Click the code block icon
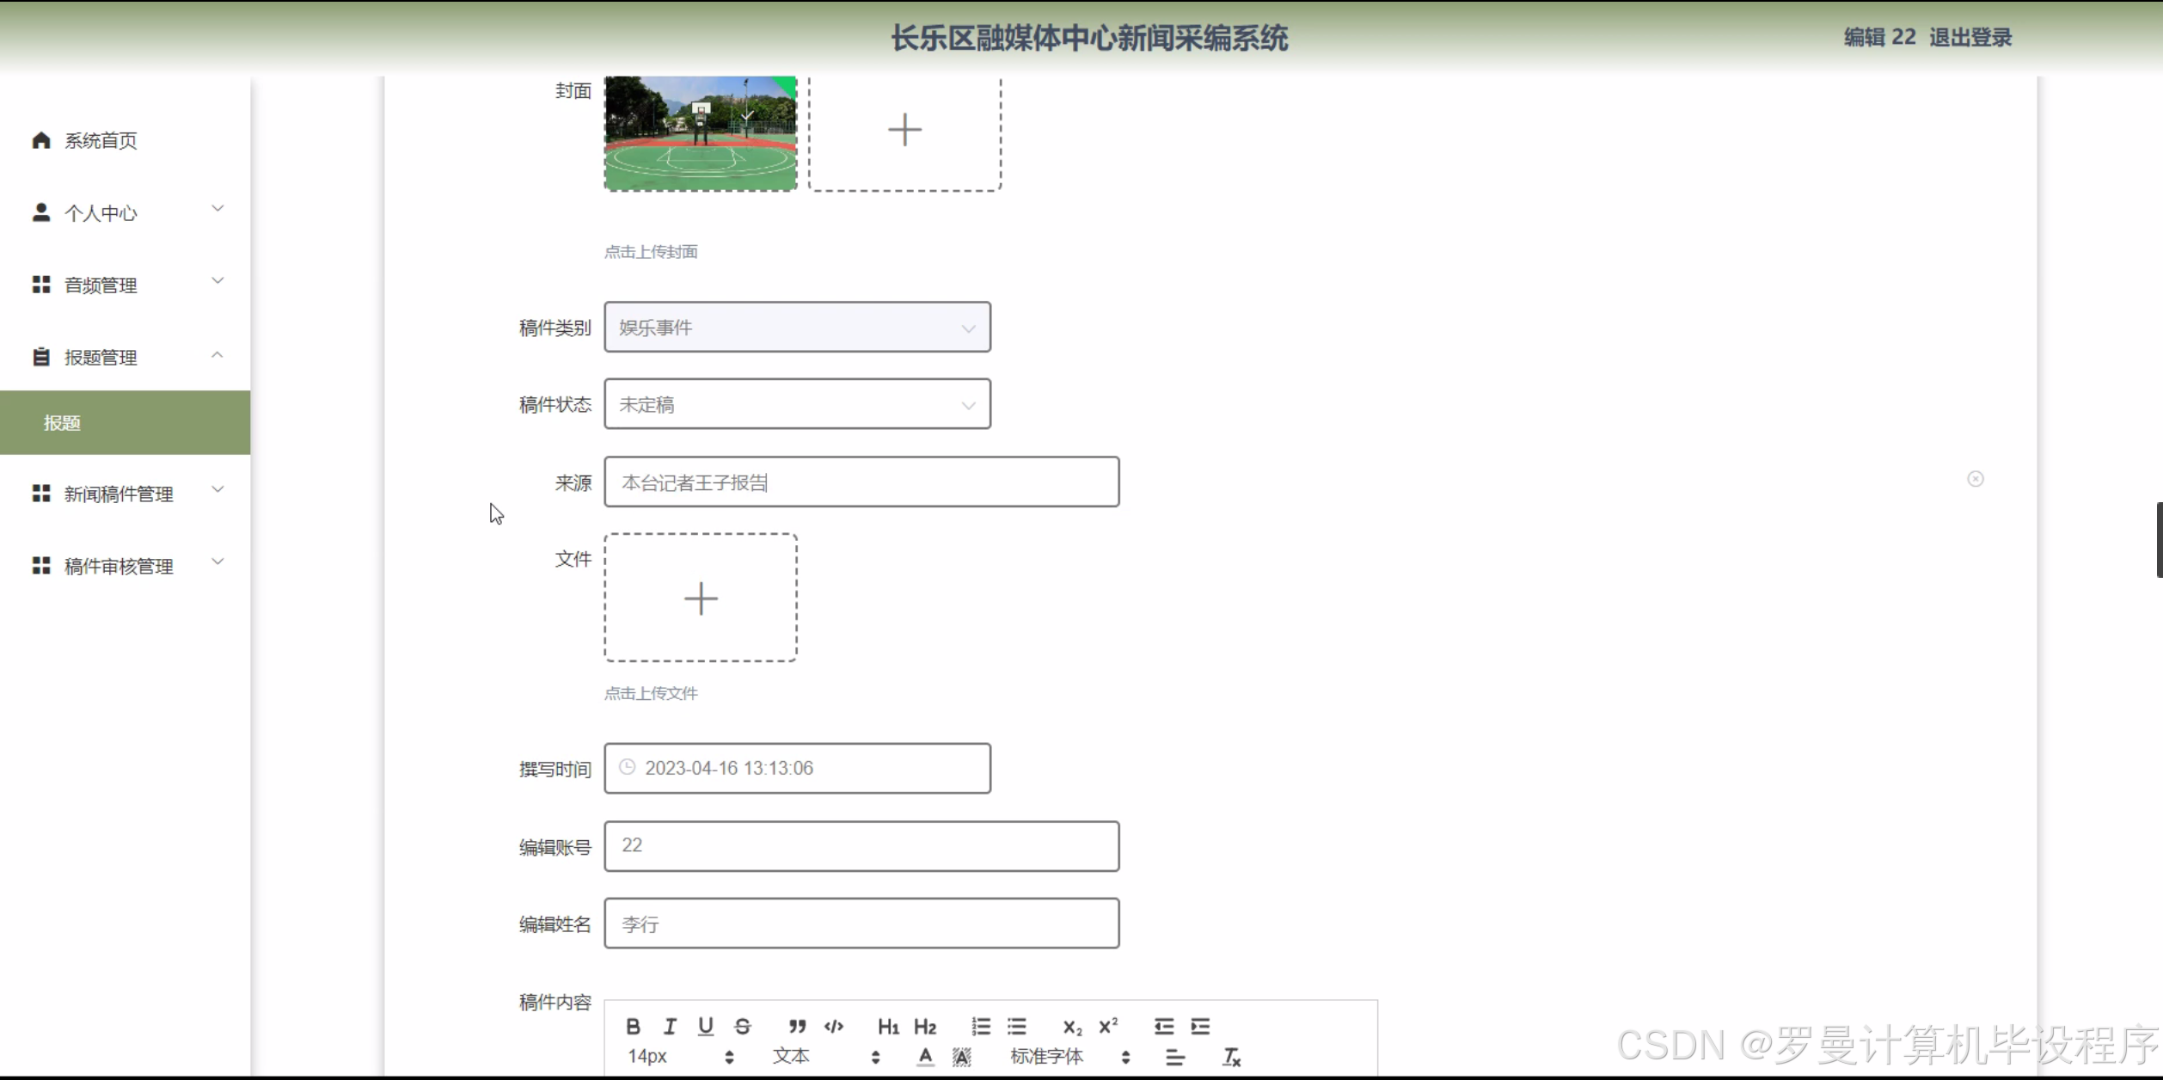The width and height of the screenshot is (2163, 1080). click(833, 1026)
